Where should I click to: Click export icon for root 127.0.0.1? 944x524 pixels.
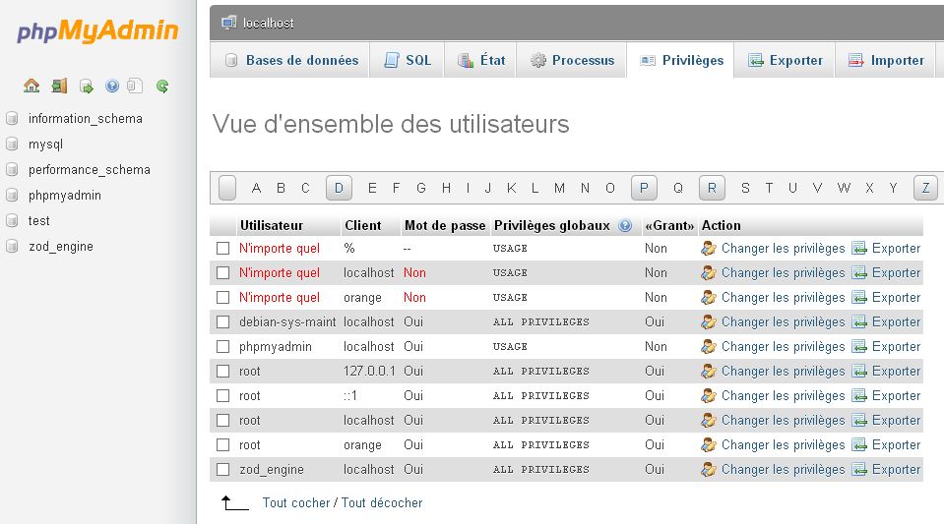coord(859,372)
